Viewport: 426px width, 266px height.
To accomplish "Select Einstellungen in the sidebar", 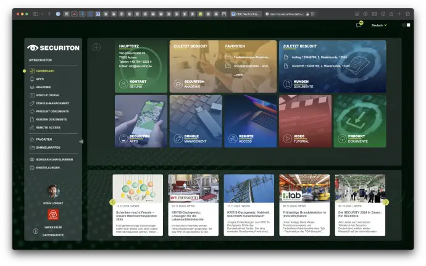I will click(x=48, y=167).
